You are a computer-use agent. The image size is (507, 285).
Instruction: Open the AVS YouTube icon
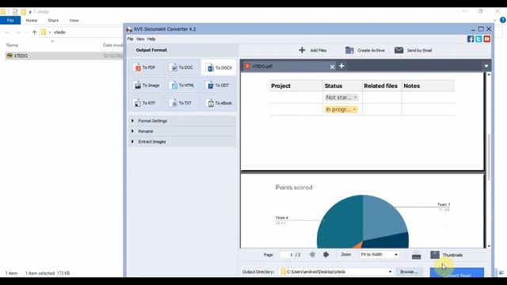click(486, 39)
